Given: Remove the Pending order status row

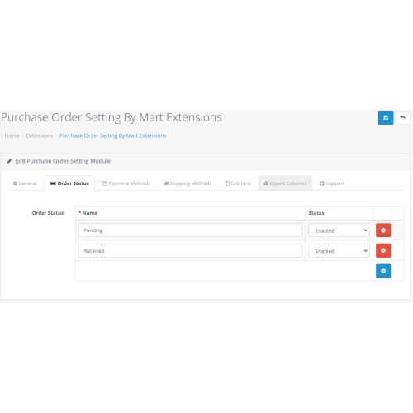Looking at the screenshot, I should 383,230.
